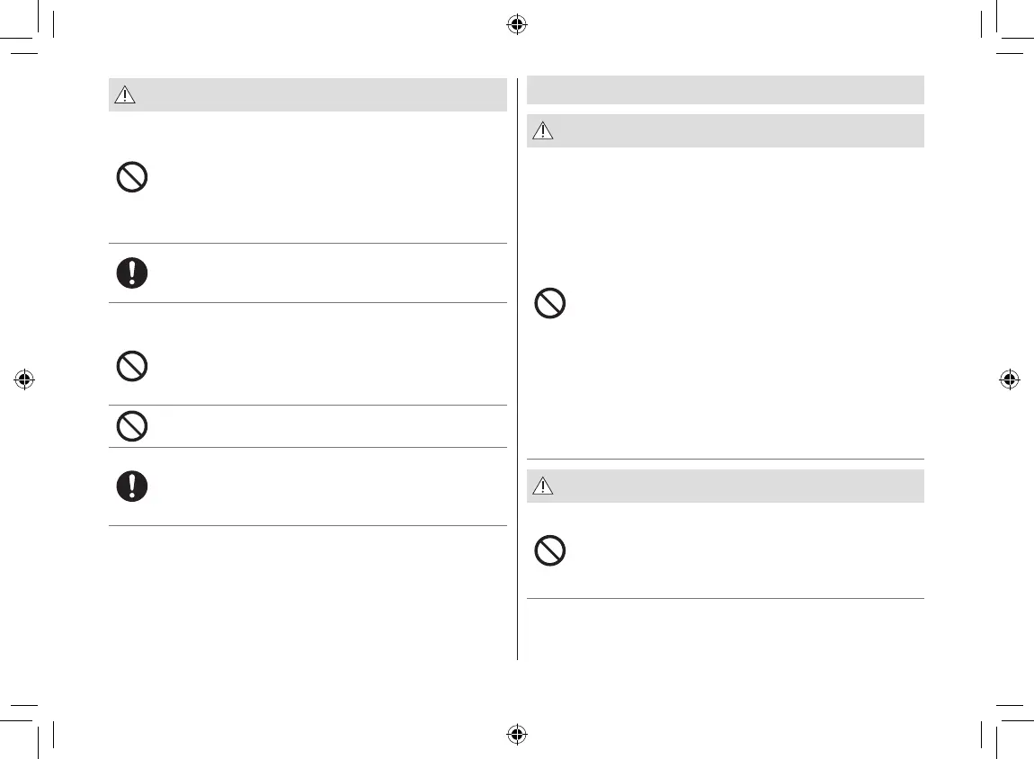Click the blank gray bar atop the right column

point(725,90)
